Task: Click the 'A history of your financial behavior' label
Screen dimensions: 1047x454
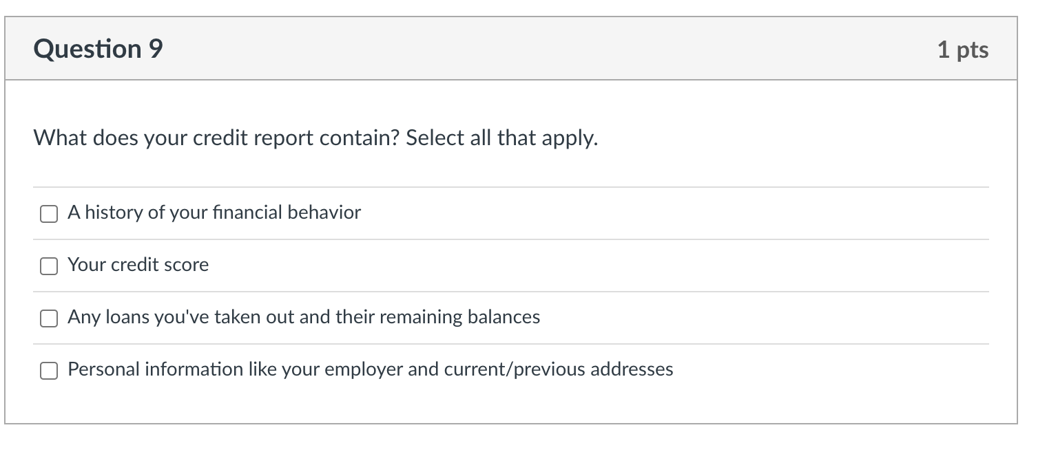Action: [x=214, y=213]
